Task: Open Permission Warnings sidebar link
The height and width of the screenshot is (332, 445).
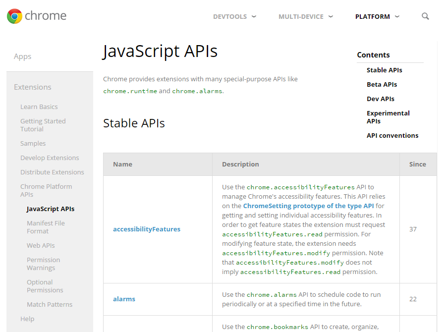Action: tap(43, 264)
